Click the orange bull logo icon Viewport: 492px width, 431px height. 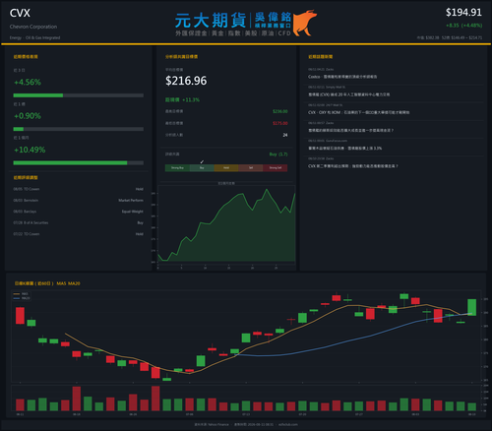[305, 23]
